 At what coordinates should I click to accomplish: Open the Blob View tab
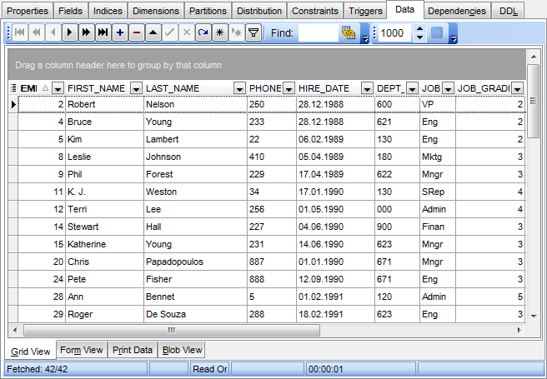coord(182,350)
